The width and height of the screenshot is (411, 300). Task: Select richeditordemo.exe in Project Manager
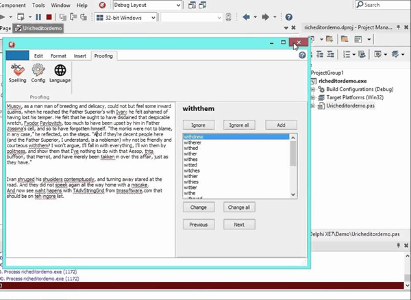tap(342, 81)
